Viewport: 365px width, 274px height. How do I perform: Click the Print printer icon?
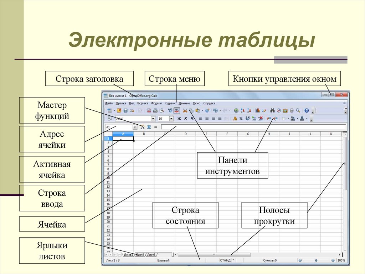pos(155,110)
